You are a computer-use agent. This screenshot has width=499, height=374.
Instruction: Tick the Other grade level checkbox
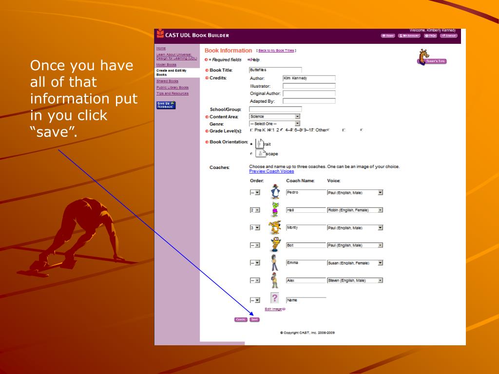(313, 130)
